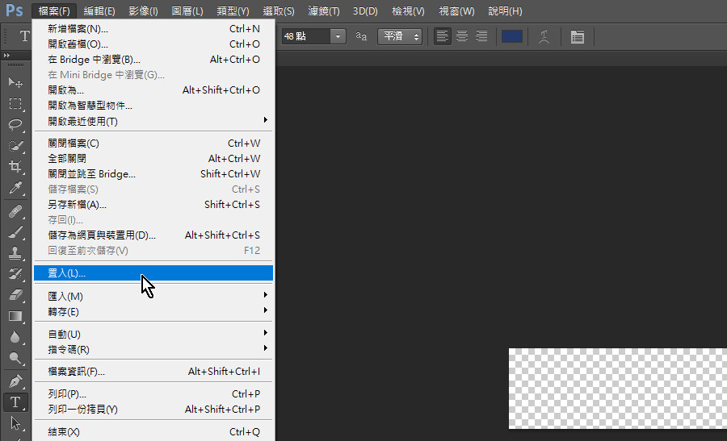Open the 檔案(F) menu
727x441 pixels.
tap(54, 10)
